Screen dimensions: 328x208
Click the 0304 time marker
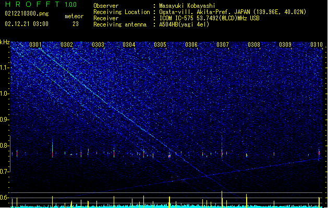129,45
